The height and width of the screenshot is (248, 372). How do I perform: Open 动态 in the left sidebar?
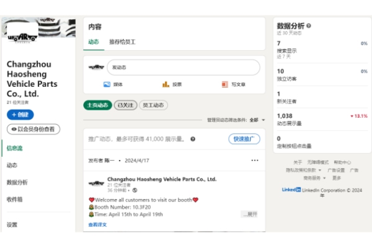pyautogui.click(x=12, y=165)
